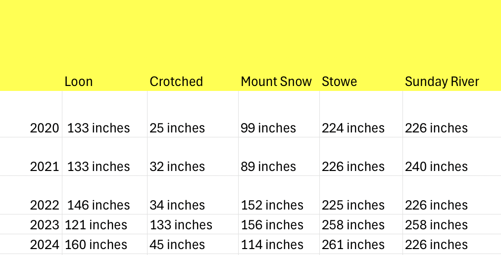The height and width of the screenshot is (255, 501).
Task: Select the Loon column header cell
Action: point(79,82)
